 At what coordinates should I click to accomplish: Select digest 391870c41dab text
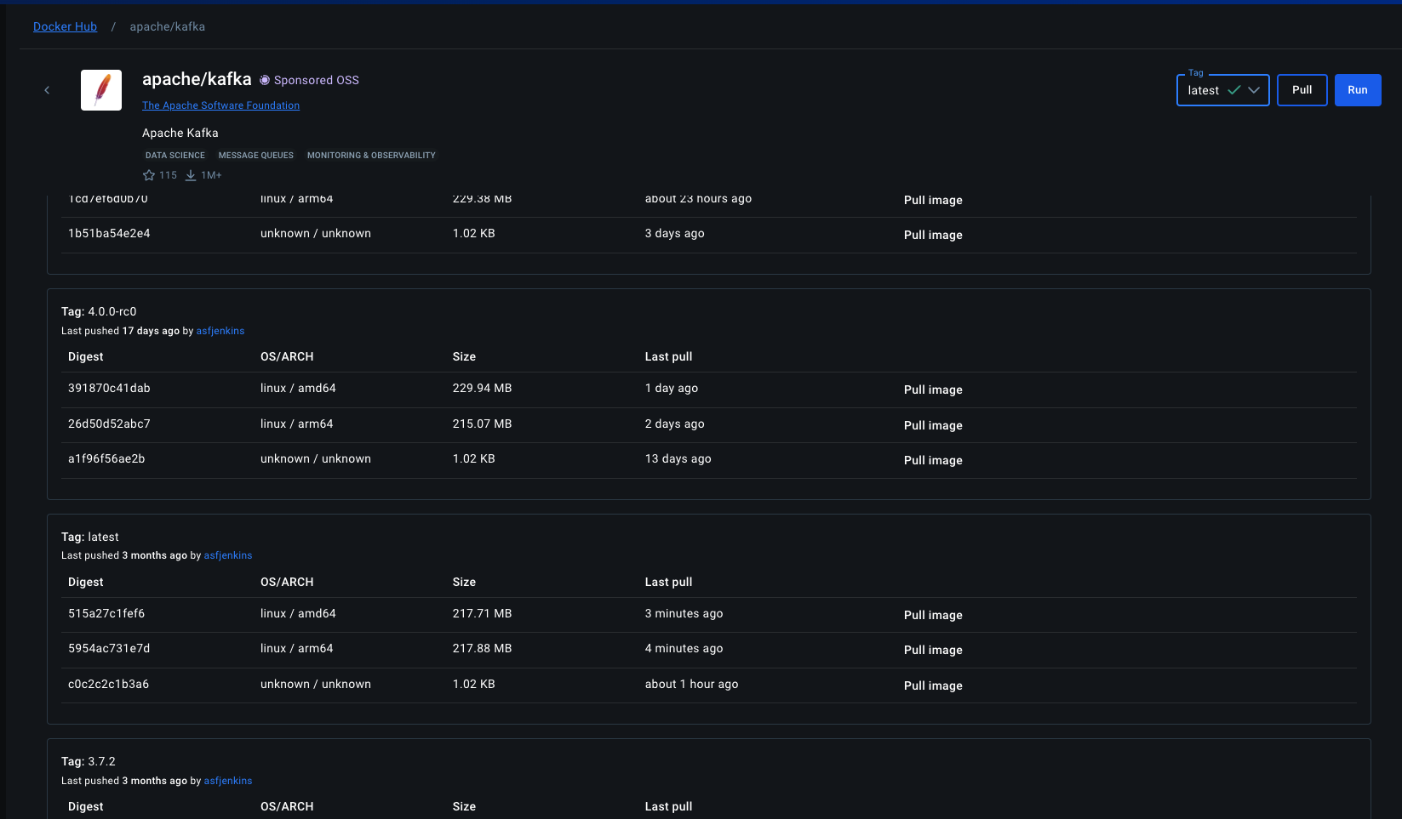pos(109,388)
